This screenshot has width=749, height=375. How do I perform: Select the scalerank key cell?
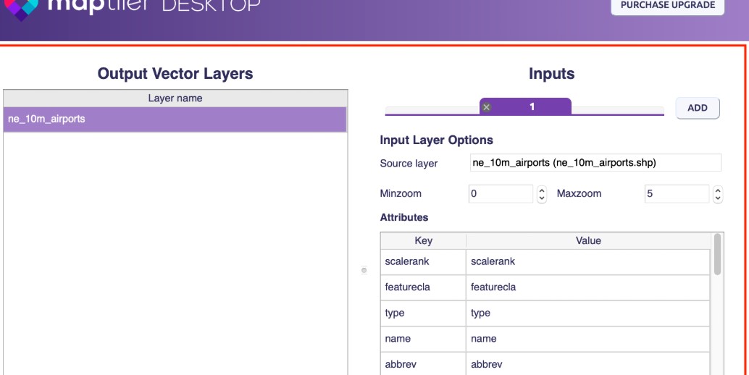[x=423, y=261]
